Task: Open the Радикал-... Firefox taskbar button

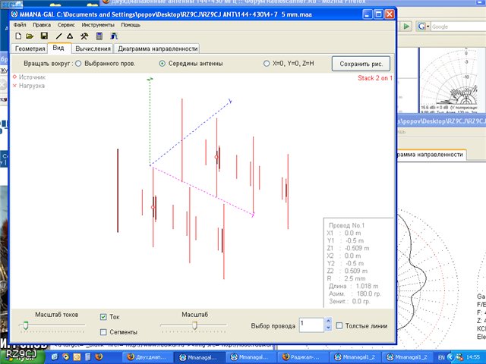Action: [302, 357]
